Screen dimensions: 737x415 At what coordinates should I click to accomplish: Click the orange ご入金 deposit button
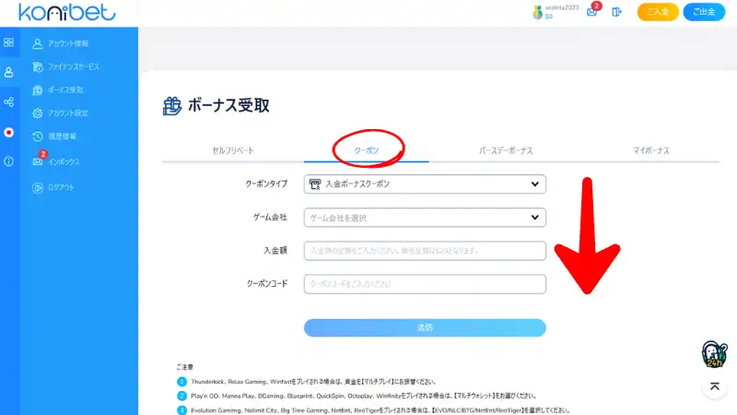pos(658,12)
